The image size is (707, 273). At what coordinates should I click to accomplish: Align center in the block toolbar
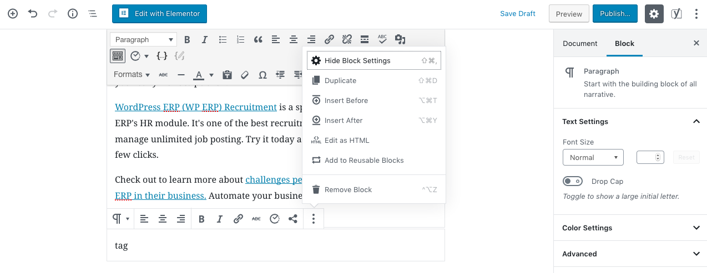click(163, 219)
